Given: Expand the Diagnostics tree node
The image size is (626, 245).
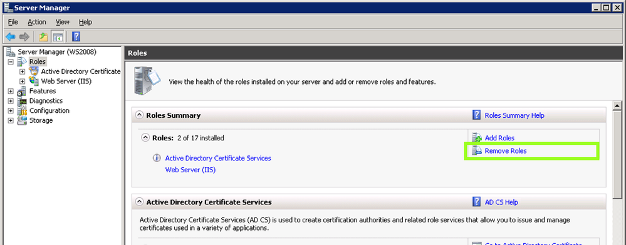Looking at the screenshot, I should pos(11,101).
